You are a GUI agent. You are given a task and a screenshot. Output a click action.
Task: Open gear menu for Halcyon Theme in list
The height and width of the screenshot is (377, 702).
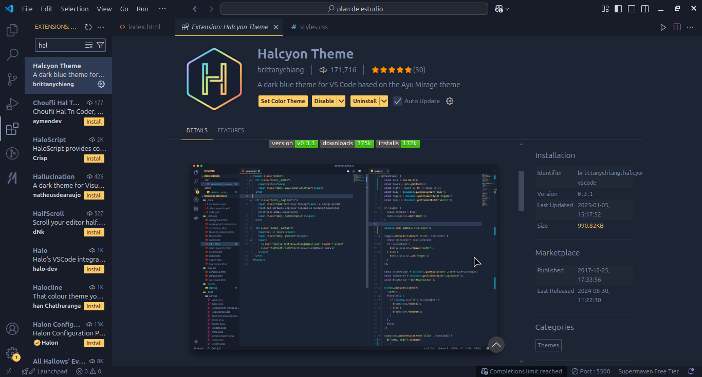click(101, 84)
